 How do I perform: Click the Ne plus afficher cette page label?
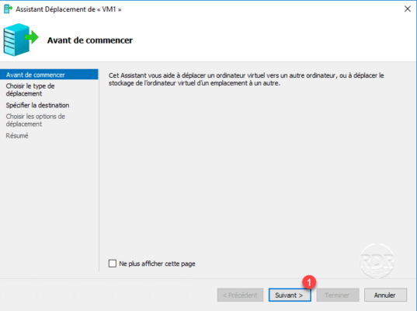click(157, 264)
